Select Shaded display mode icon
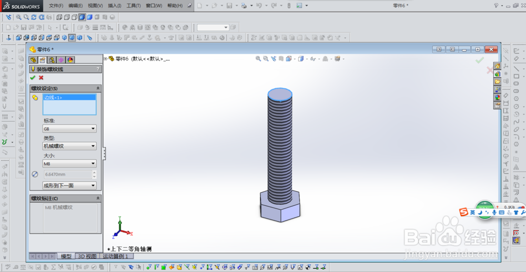526x272 pixels. (x=89, y=17)
